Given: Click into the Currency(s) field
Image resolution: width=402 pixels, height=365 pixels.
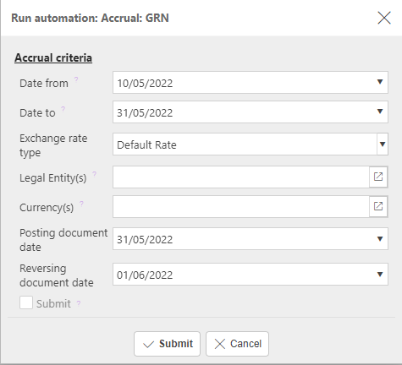Looking at the screenshot, I should (241, 206).
